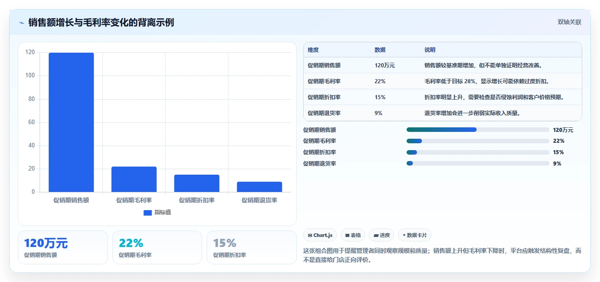Image resolution: width=600 pixels, height=282 pixels.
Task: Toggle the 指标值 legend swatch
Action: pyautogui.click(x=147, y=212)
